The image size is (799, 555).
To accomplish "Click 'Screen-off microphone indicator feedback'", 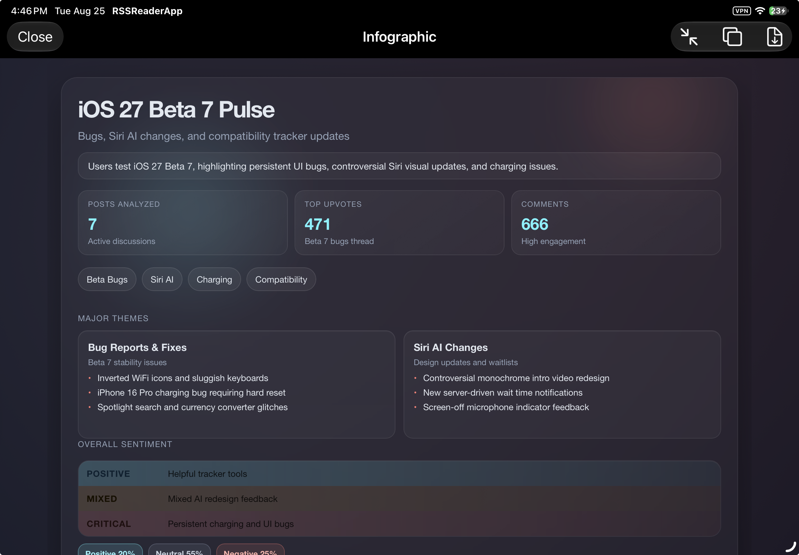I will point(506,407).
